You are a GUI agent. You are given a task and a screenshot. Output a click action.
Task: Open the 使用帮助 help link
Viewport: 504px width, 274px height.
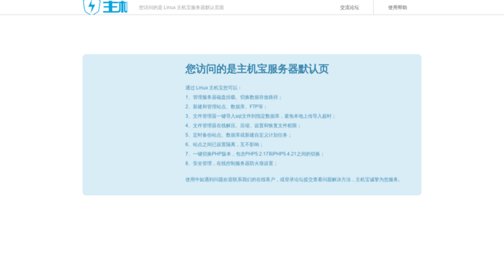pyautogui.click(x=397, y=7)
